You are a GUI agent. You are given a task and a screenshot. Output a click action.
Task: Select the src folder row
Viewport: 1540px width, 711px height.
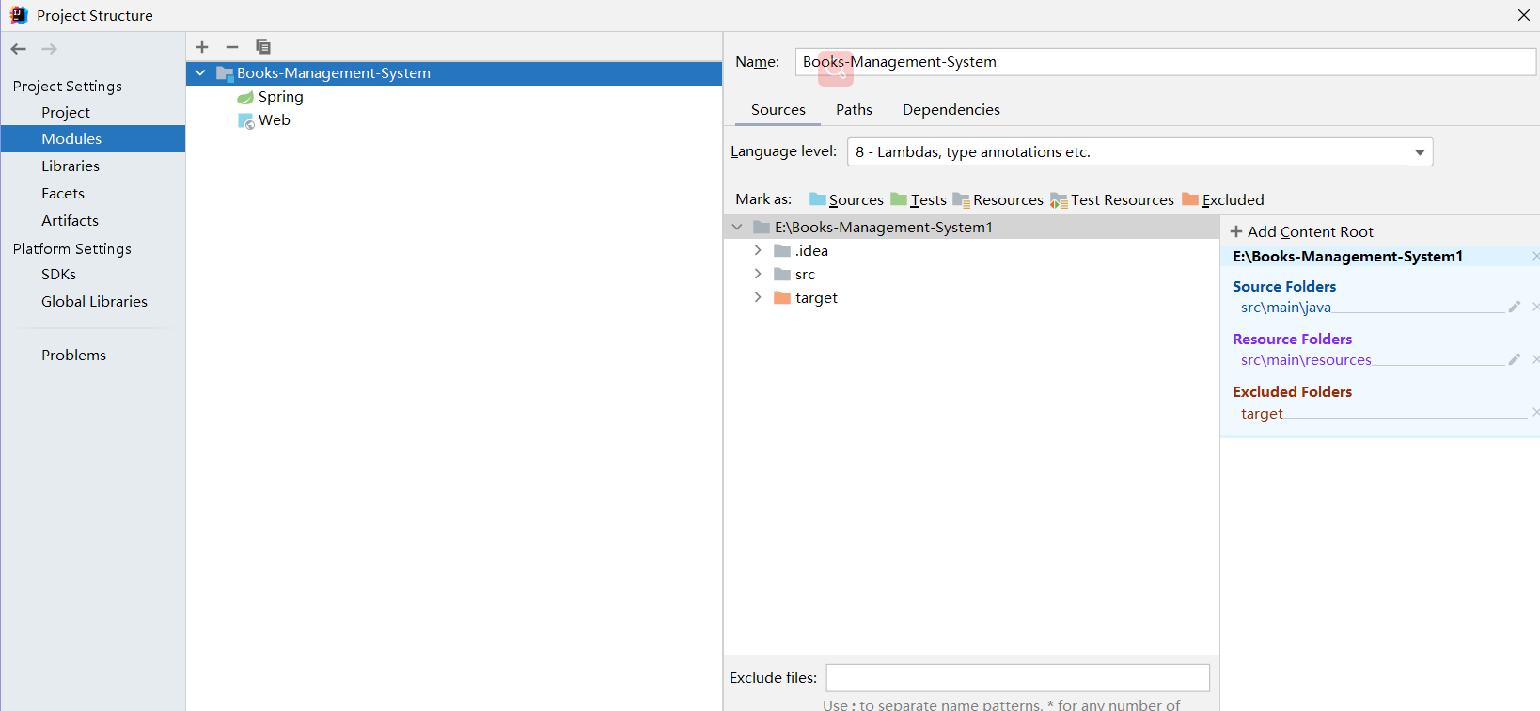pyautogui.click(x=971, y=274)
